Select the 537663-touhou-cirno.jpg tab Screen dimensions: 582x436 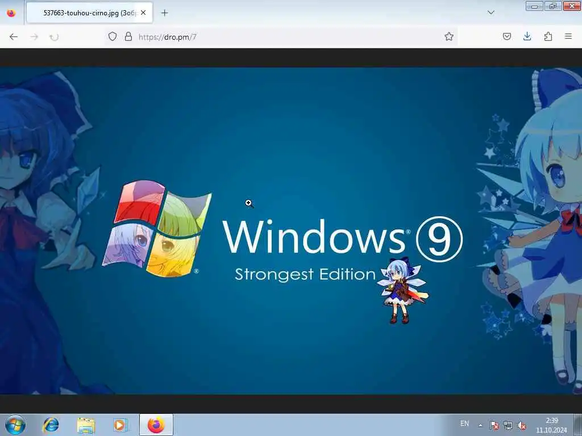point(89,13)
